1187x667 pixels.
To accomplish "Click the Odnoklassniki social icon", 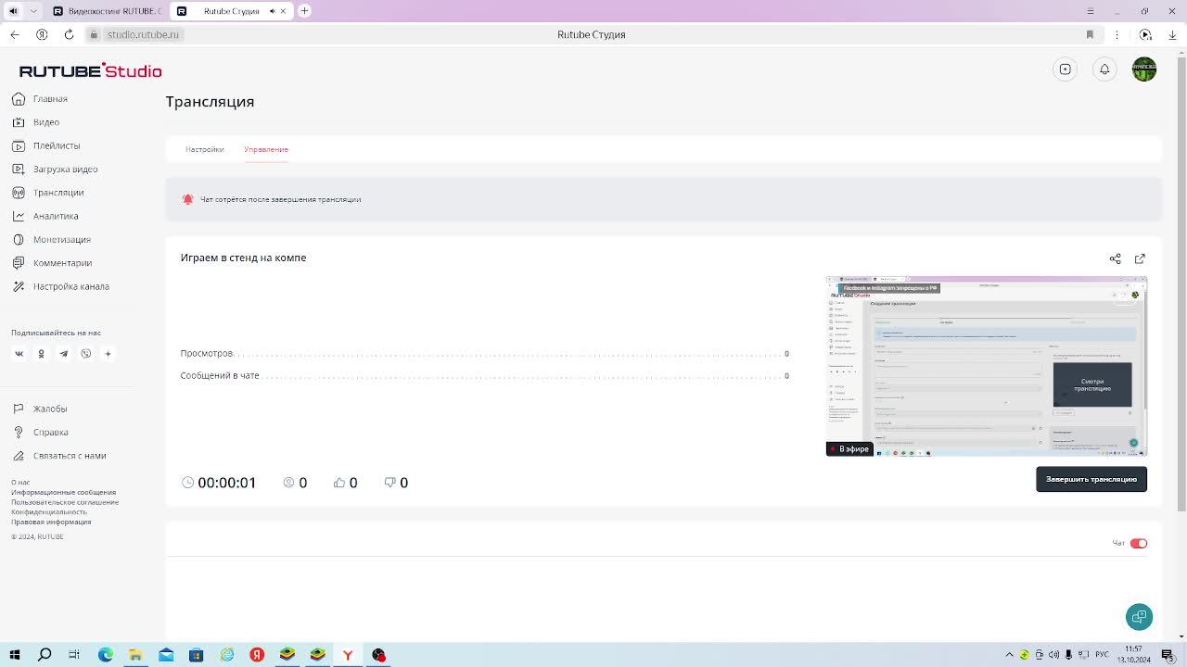I will [x=41, y=354].
